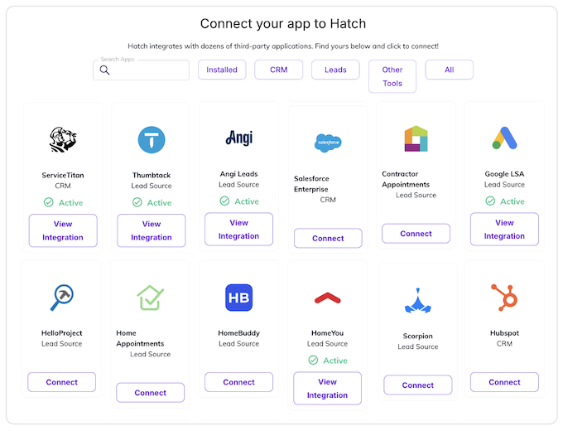View the ServiceTitan integration
Image resolution: width=563 pixels, height=431 pixels.
click(x=63, y=230)
